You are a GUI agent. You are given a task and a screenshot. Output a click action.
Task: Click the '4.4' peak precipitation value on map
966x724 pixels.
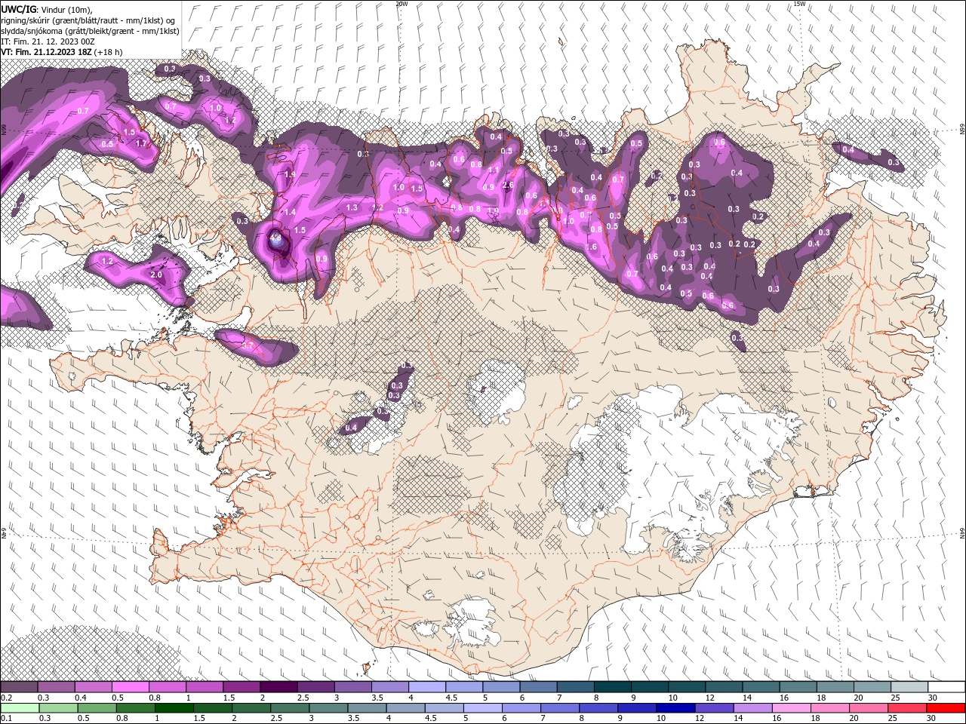tap(275, 238)
